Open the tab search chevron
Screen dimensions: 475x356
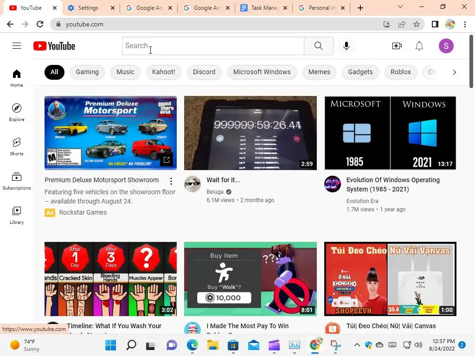coord(400,6)
